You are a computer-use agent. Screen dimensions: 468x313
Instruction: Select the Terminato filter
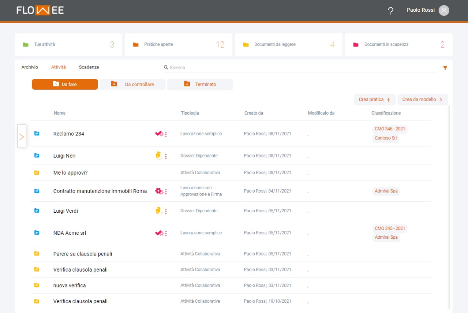point(200,85)
